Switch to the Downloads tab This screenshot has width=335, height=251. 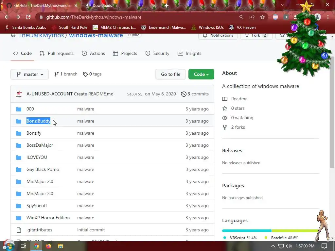pyautogui.click(x=120, y=6)
